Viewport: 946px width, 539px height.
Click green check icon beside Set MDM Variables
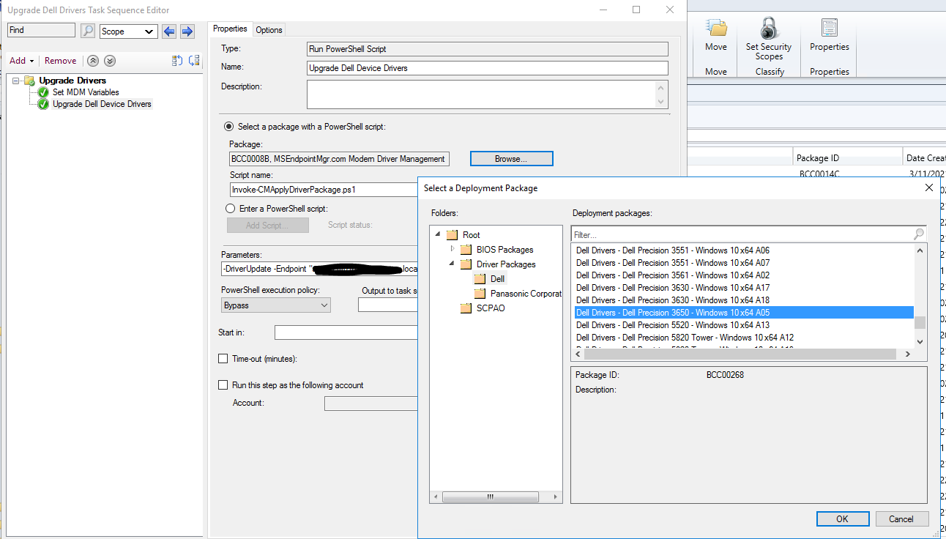pos(43,92)
